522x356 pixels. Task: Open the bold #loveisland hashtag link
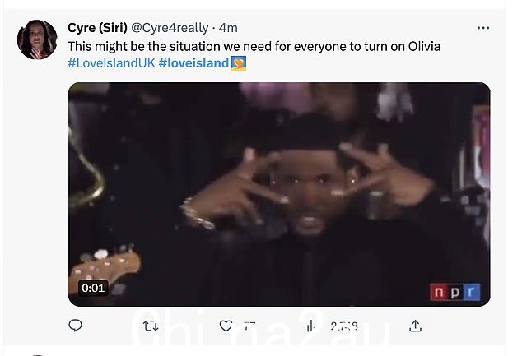point(193,62)
